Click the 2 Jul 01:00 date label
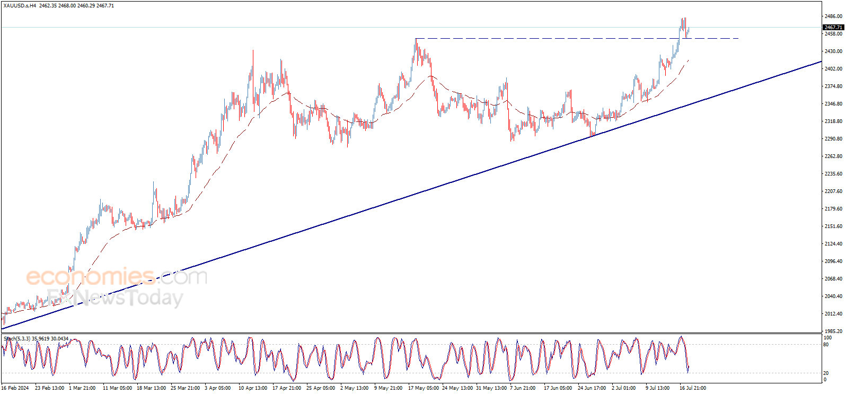The image size is (846, 394). coord(623,388)
